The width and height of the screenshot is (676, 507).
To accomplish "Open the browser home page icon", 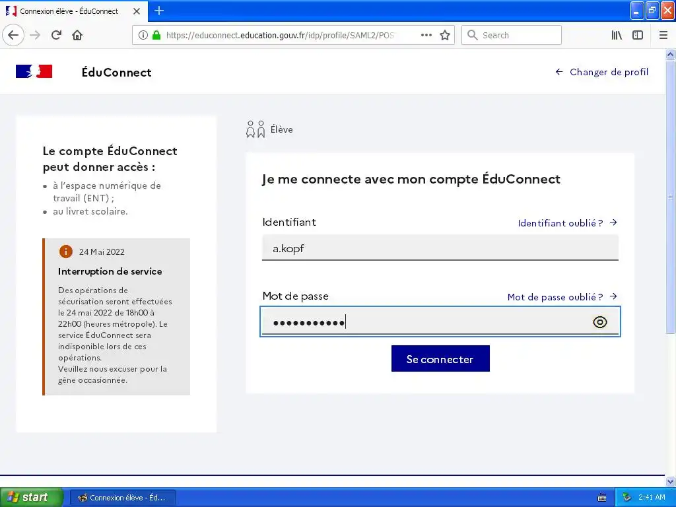I will [x=77, y=35].
